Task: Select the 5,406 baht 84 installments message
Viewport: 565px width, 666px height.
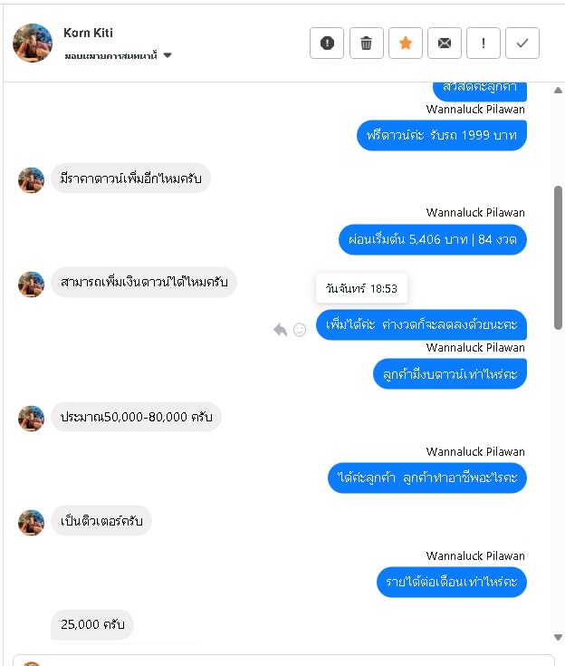Action: (433, 239)
